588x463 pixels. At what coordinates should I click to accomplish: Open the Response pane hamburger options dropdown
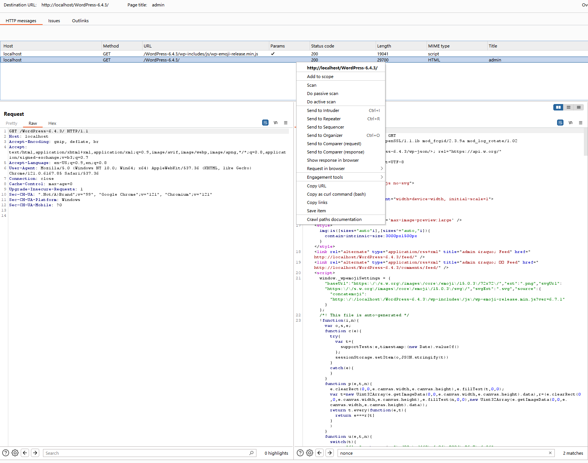tap(580, 123)
